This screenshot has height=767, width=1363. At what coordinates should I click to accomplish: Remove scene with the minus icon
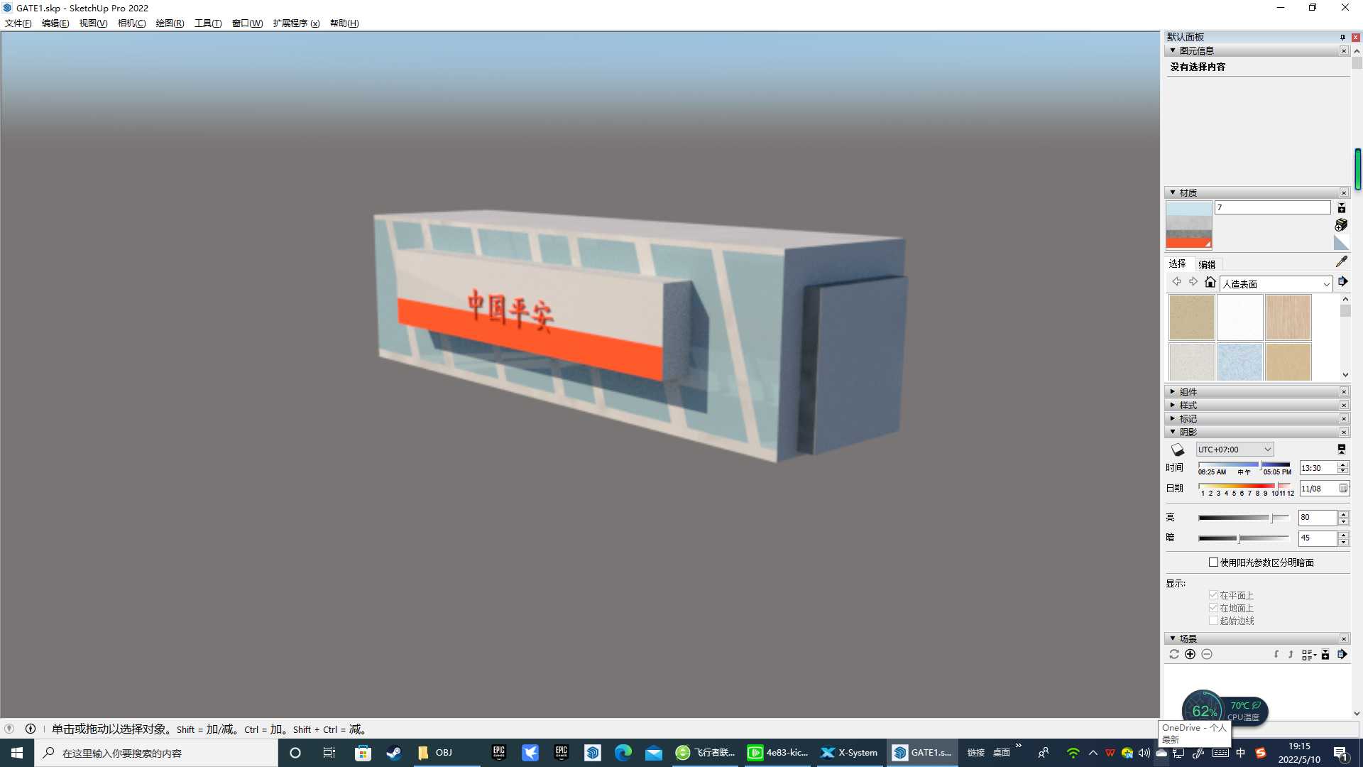(1207, 654)
